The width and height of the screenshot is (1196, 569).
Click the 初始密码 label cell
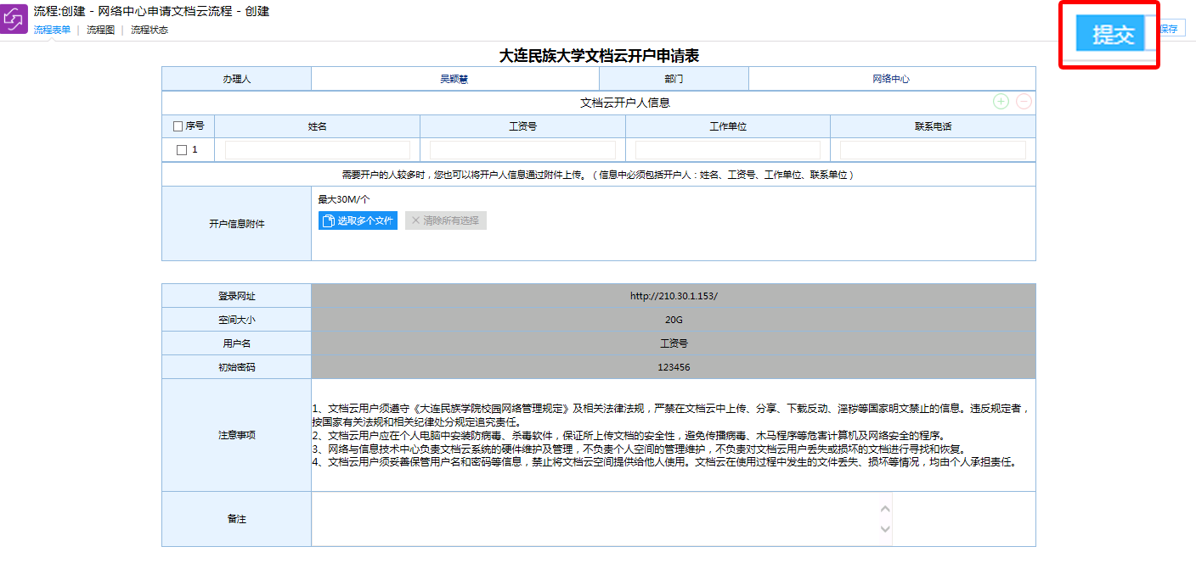pyautogui.click(x=236, y=367)
